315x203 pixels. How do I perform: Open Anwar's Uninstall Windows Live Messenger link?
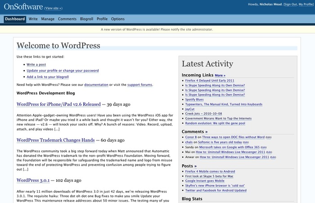234,157
